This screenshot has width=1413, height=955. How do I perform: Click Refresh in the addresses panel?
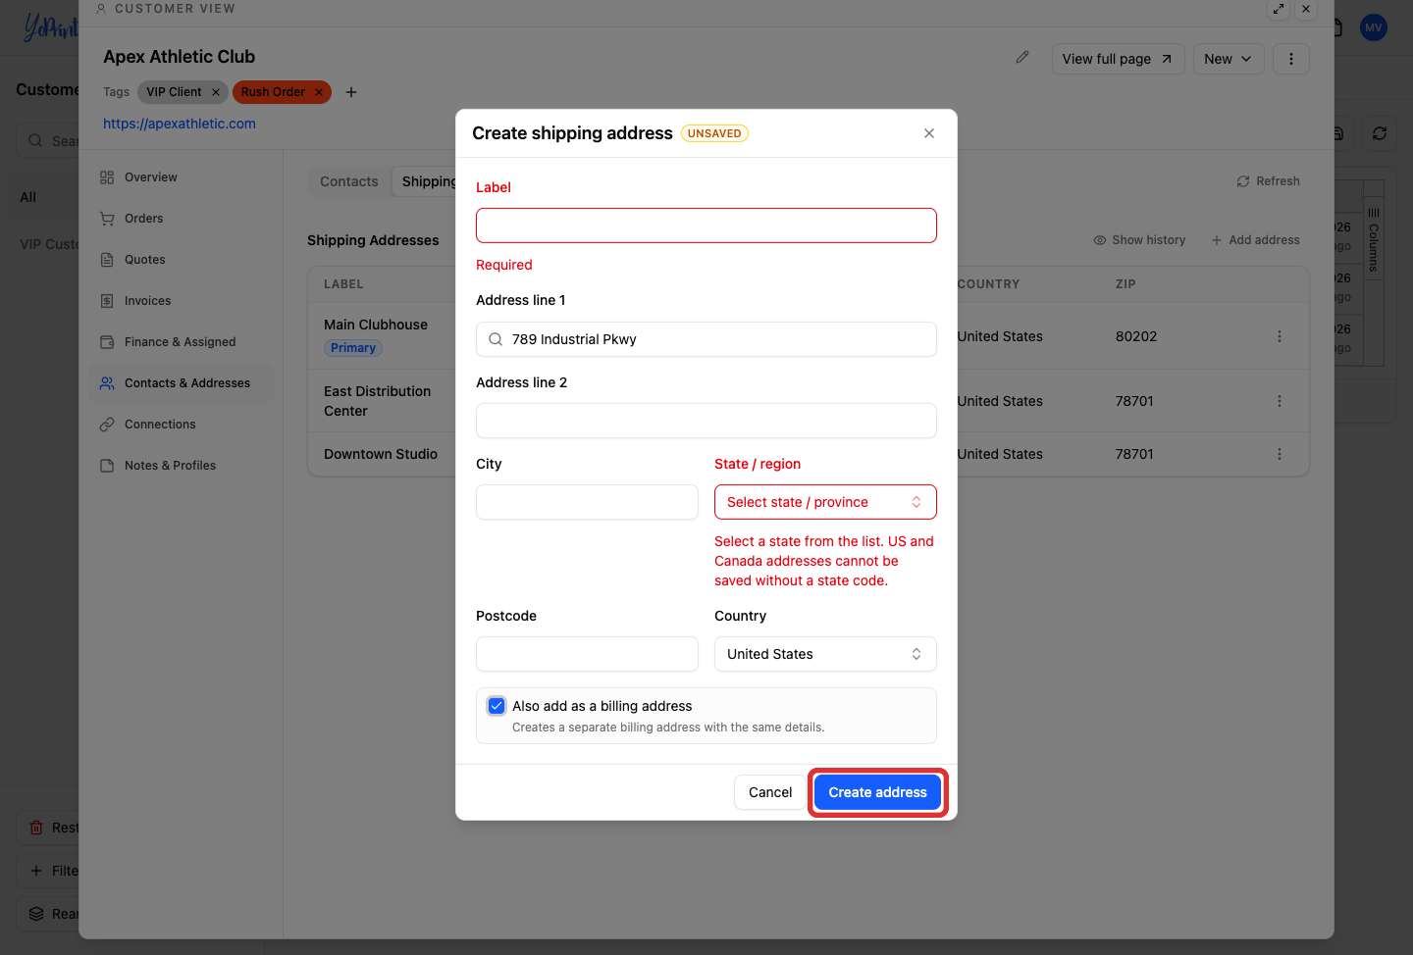click(1269, 181)
